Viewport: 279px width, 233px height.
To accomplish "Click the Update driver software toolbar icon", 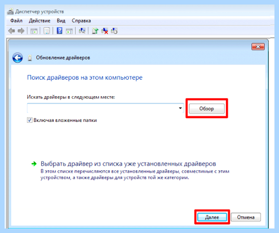I will tap(95, 31).
